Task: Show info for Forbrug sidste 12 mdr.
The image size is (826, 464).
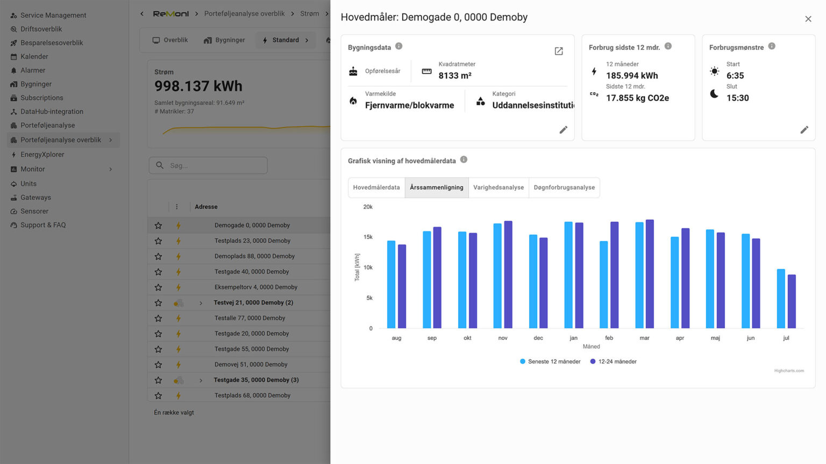Action: point(668,46)
